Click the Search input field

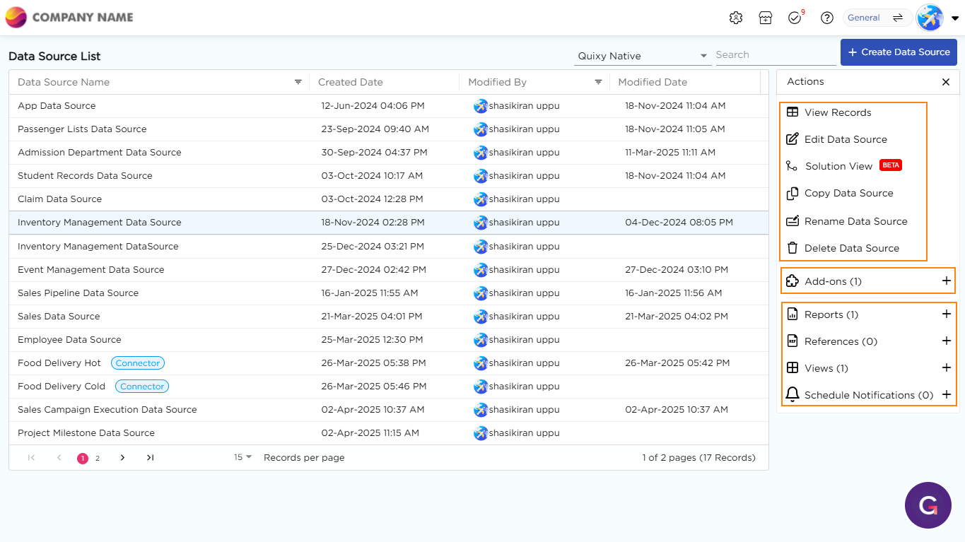point(775,55)
